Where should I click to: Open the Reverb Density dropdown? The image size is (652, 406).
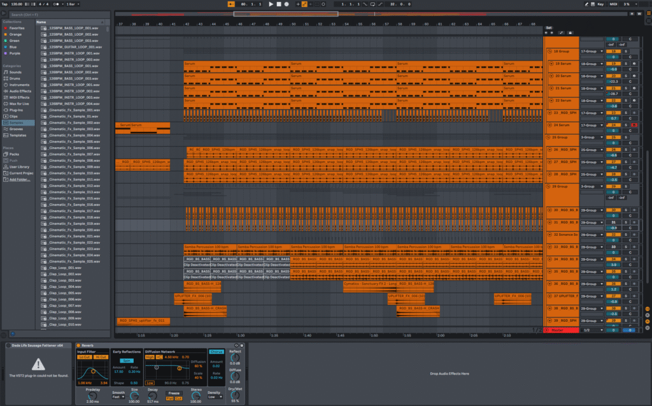[x=215, y=396]
